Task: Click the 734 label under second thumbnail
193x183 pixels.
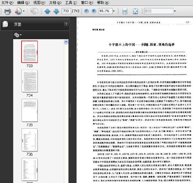Action: (x=30, y=95)
